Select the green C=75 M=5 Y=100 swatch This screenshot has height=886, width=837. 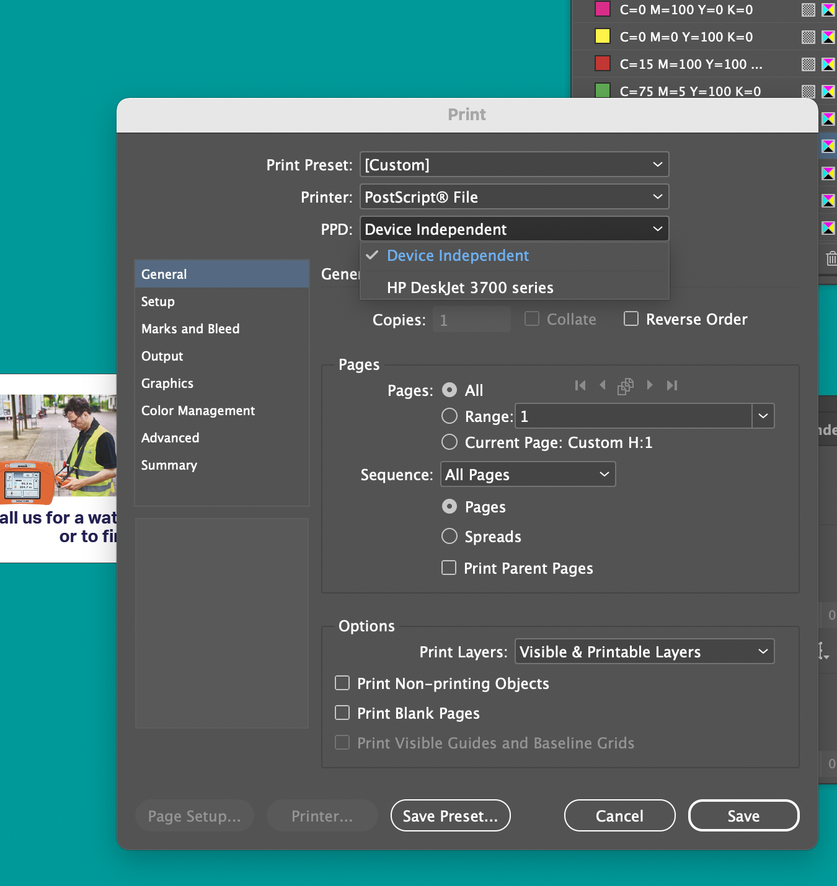click(682, 91)
